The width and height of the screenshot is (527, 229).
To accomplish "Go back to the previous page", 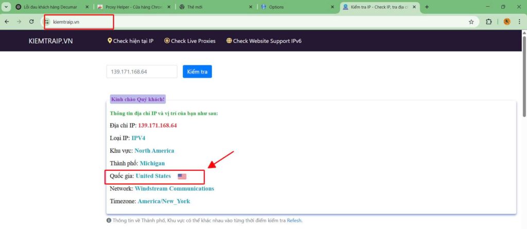I will [7, 22].
